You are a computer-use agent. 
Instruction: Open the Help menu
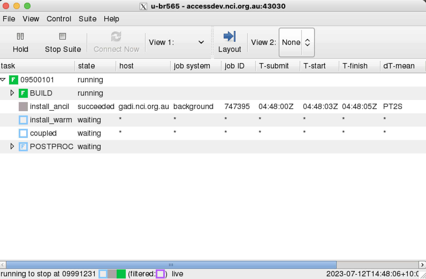(x=111, y=19)
